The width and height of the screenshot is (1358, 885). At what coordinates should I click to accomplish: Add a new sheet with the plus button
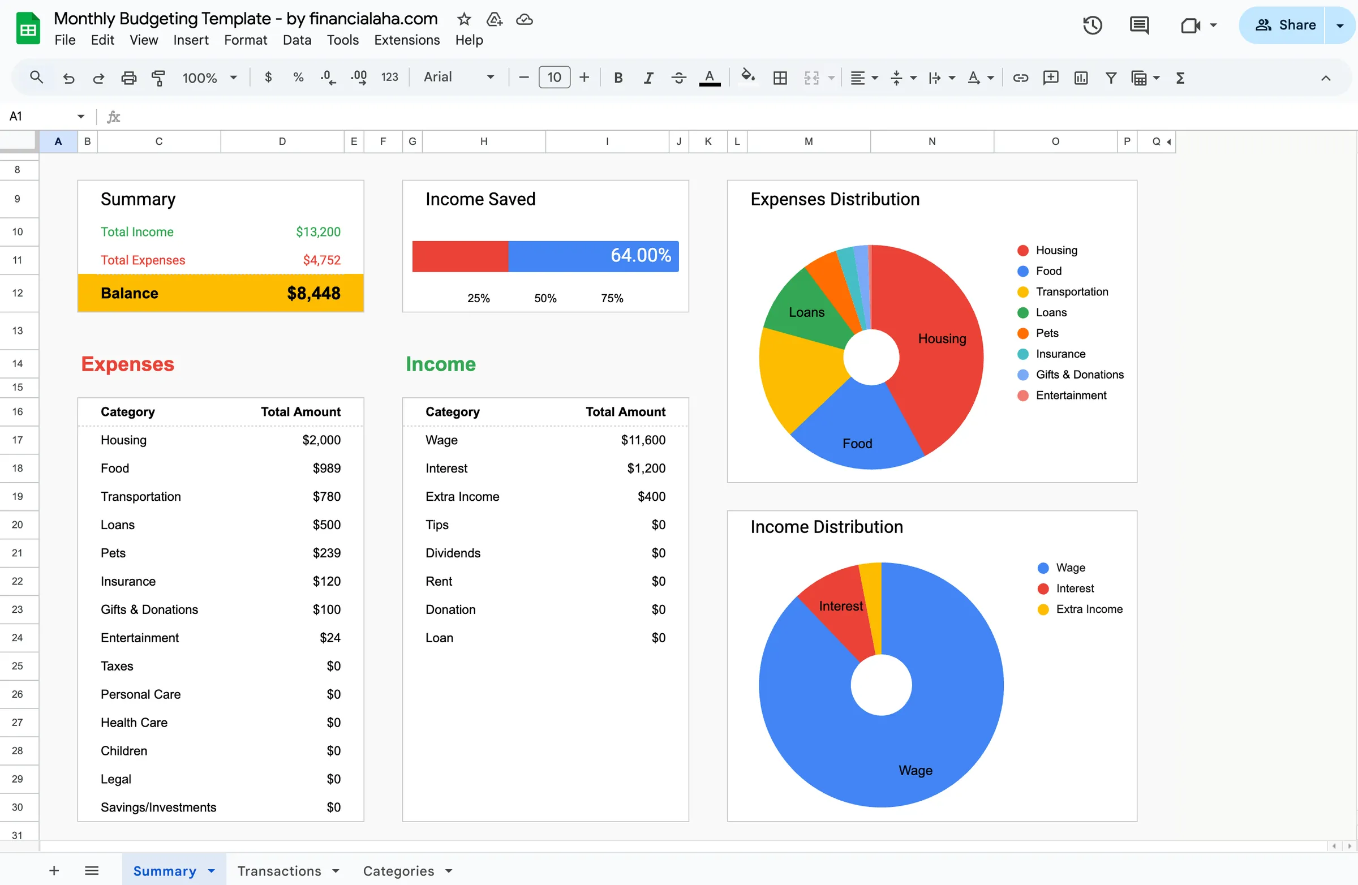click(54, 870)
